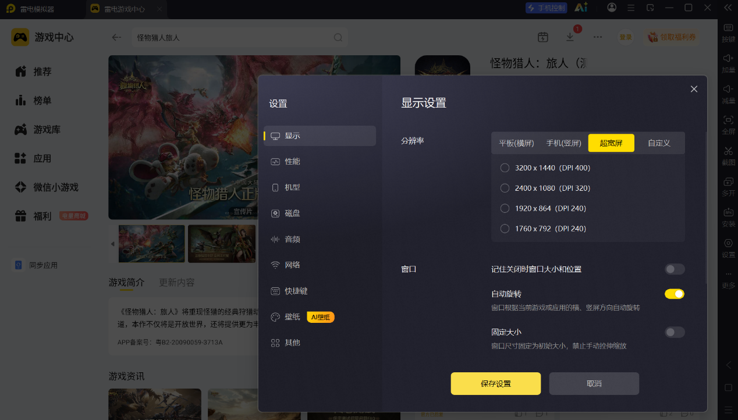Open 机型 settings category
Viewport: 738px width, 420px height.
[x=320, y=187]
